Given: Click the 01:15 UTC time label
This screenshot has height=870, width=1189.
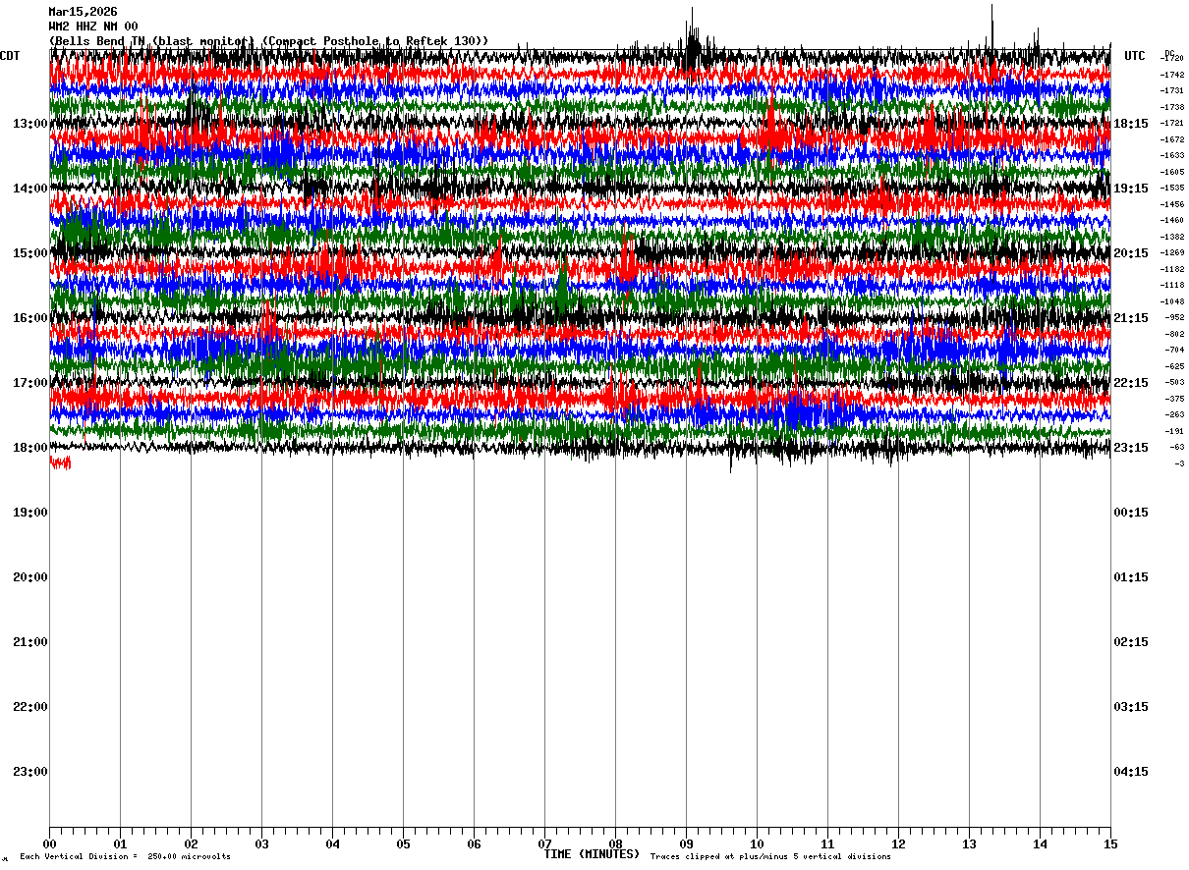Looking at the screenshot, I should [1131, 577].
